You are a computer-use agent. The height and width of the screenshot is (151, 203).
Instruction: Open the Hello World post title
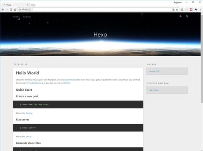(x=28, y=73)
